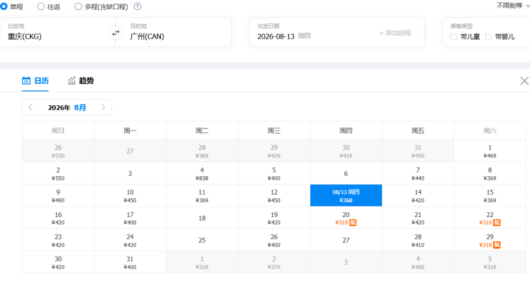The height and width of the screenshot is (282, 530).
Task: Select August 24 priced ¥420
Action: (130, 240)
